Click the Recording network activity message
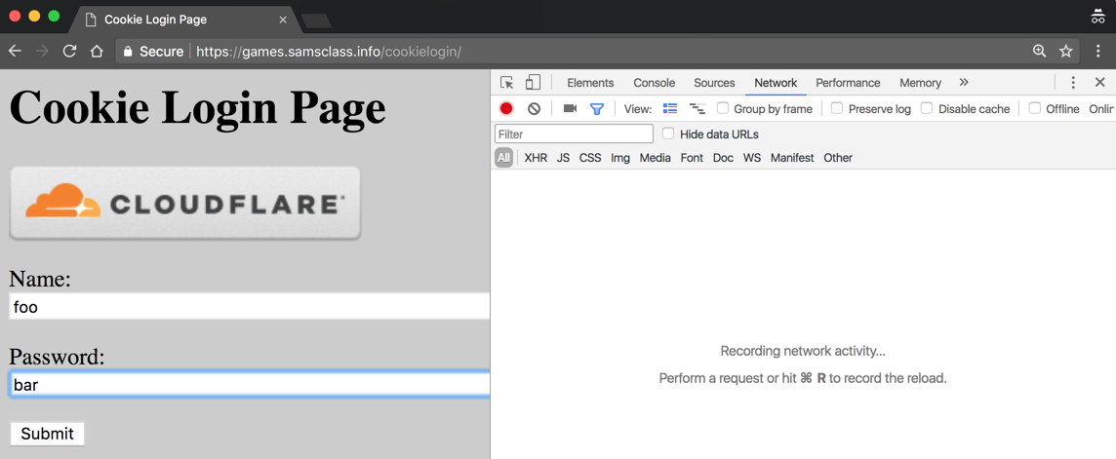 tap(803, 351)
